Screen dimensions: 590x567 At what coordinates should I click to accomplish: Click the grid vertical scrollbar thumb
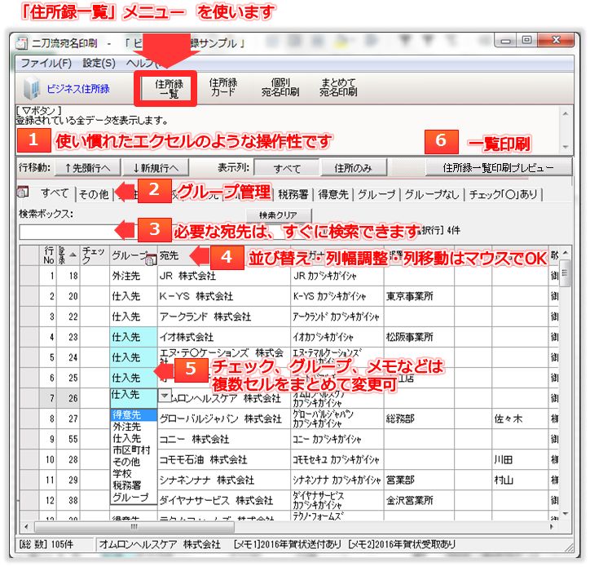point(565,273)
